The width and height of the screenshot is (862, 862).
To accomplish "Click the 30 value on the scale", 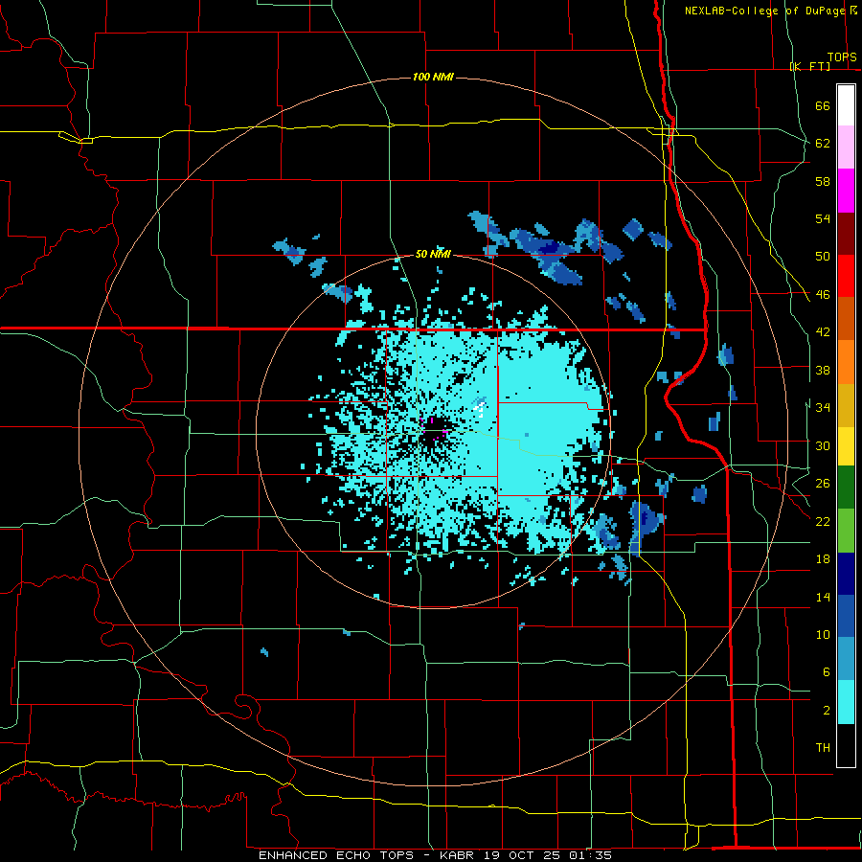I will coord(823,445).
